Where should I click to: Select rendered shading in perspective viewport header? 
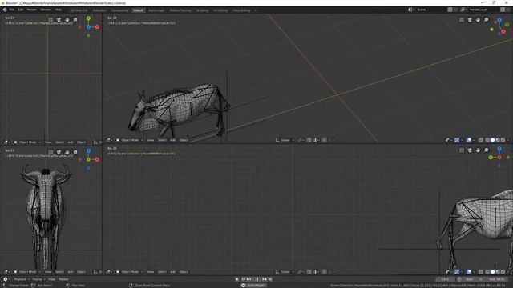point(503,140)
